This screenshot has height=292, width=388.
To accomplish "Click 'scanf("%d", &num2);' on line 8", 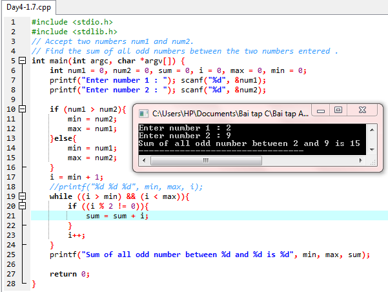I will [x=223, y=90].
